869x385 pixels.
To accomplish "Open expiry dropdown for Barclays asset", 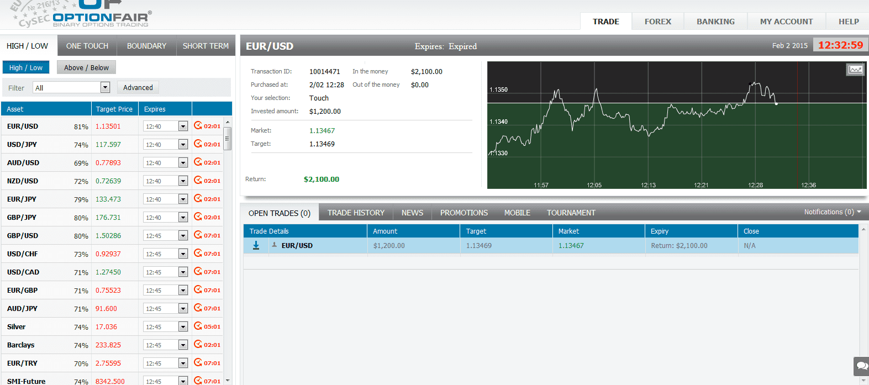I will click(183, 345).
